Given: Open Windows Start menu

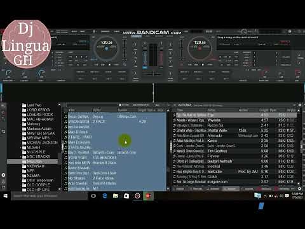Looking at the screenshot, I should pyautogui.click(x=6, y=196).
